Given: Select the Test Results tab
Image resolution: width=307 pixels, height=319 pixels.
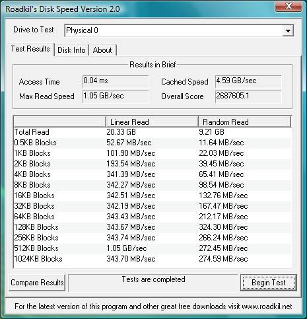Looking at the screenshot, I should pos(30,49).
